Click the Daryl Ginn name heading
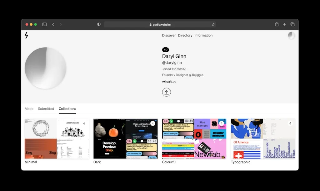 (174, 56)
